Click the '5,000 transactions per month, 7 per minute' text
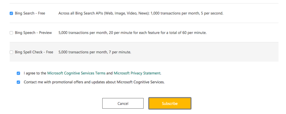286x114 pixels. click(x=95, y=52)
